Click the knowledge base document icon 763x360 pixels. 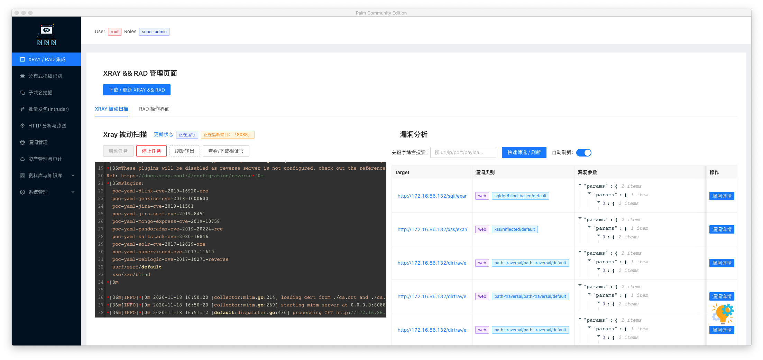tap(22, 176)
